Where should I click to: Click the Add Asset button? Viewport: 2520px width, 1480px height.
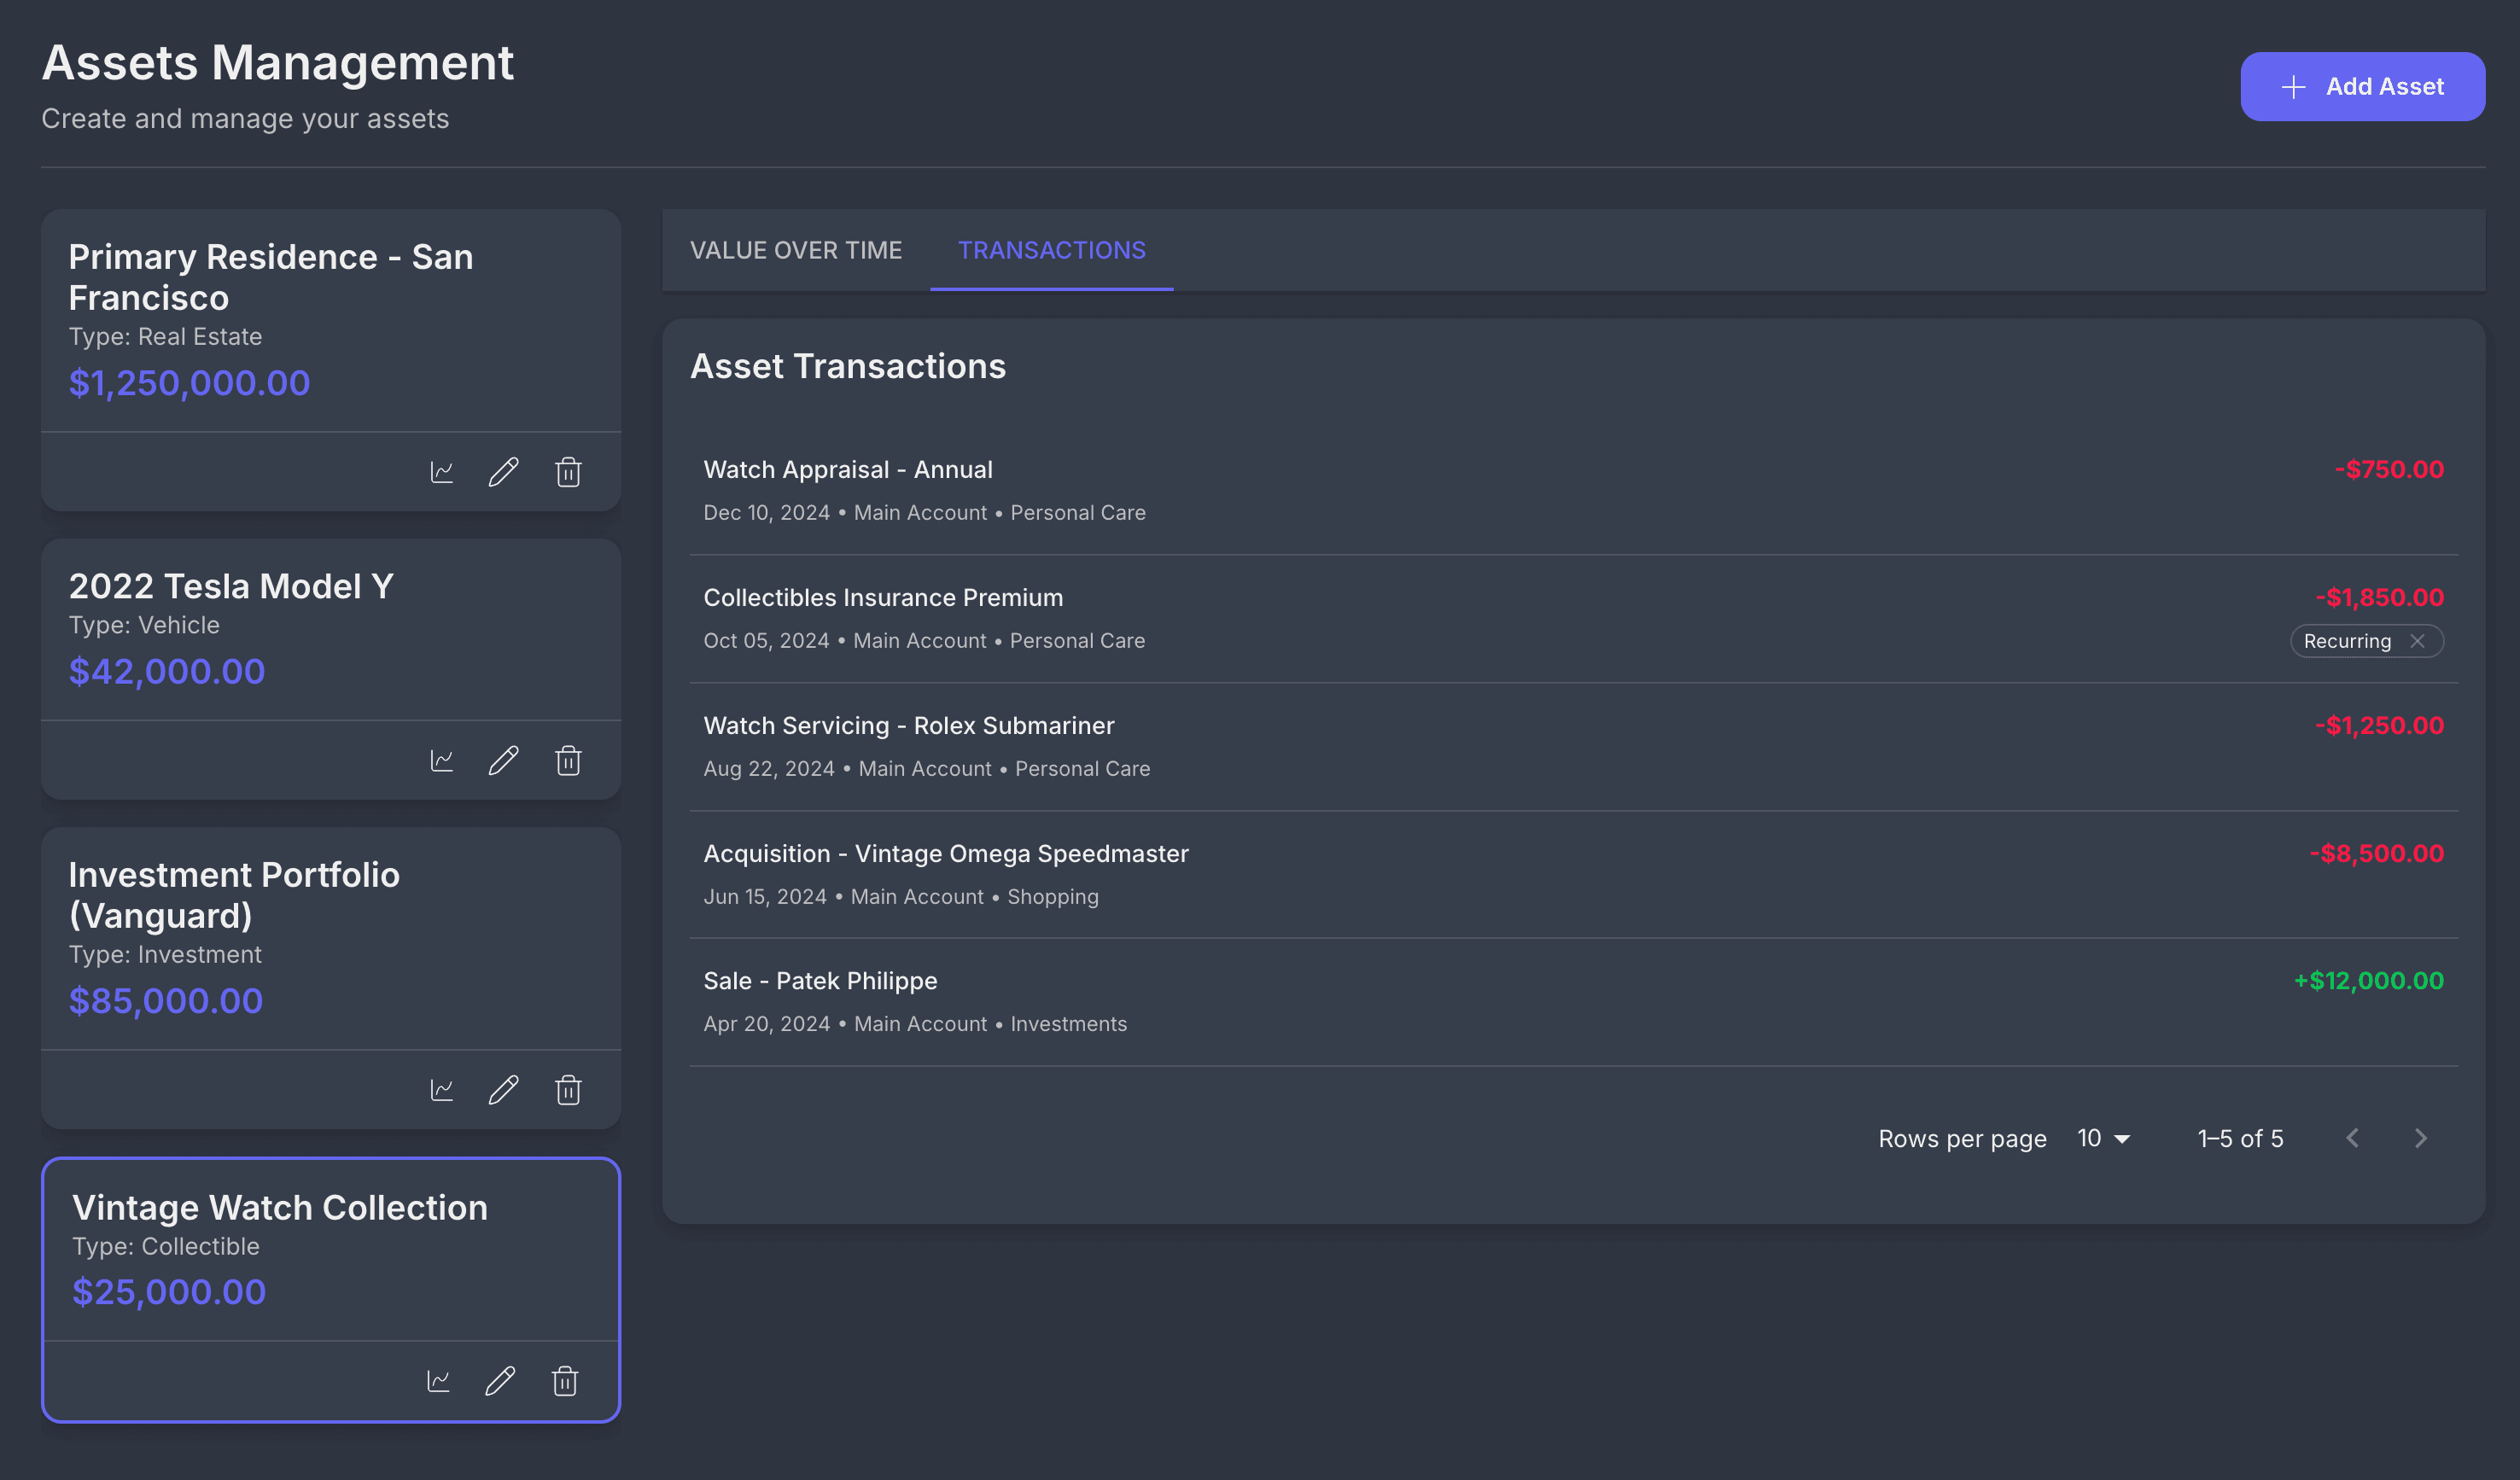(2362, 87)
